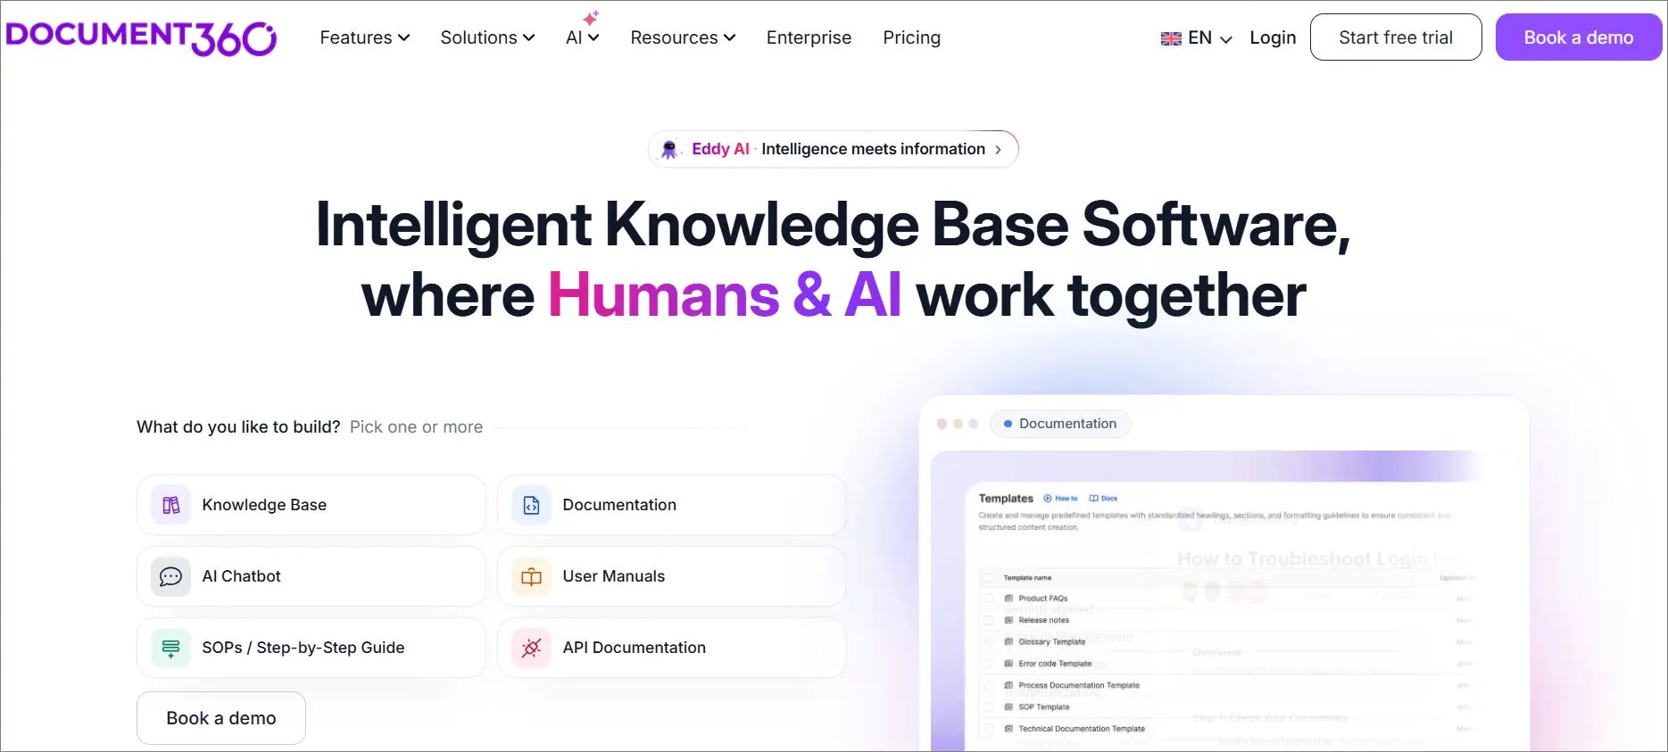Viewport: 1668px width, 752px height.
Task: Expand the Resources dropdown menu
Action: click(683, 37)
